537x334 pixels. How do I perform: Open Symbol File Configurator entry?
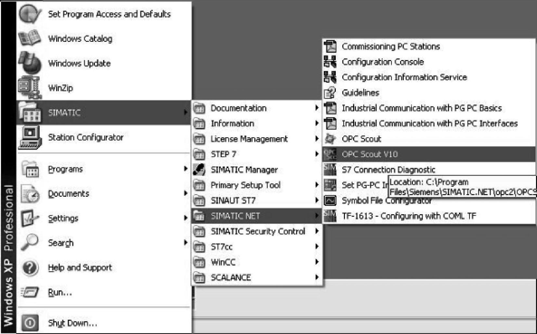tap(429, 201)
